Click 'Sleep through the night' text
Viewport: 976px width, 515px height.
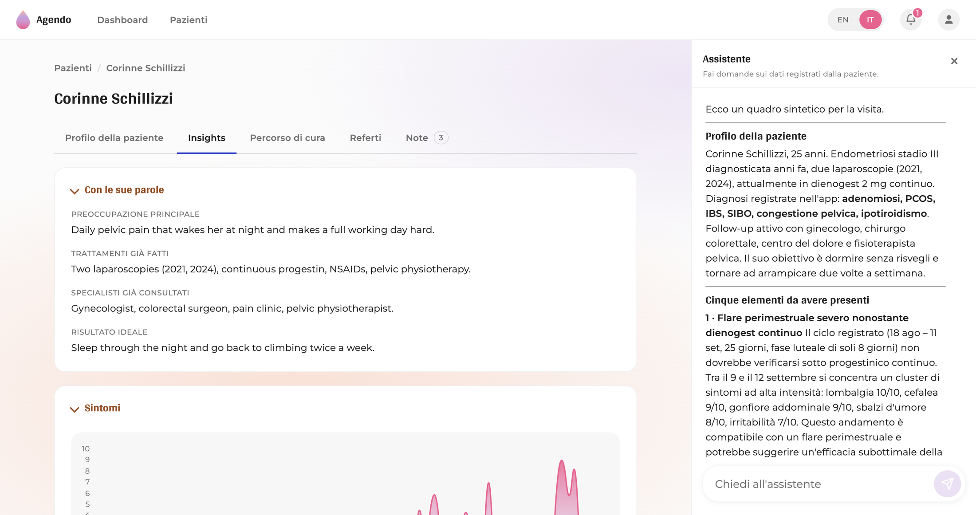[x=223, y=348]
